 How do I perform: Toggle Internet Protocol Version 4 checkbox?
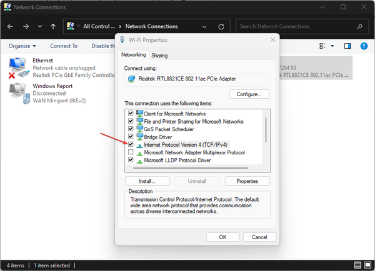tap(131, 144)
